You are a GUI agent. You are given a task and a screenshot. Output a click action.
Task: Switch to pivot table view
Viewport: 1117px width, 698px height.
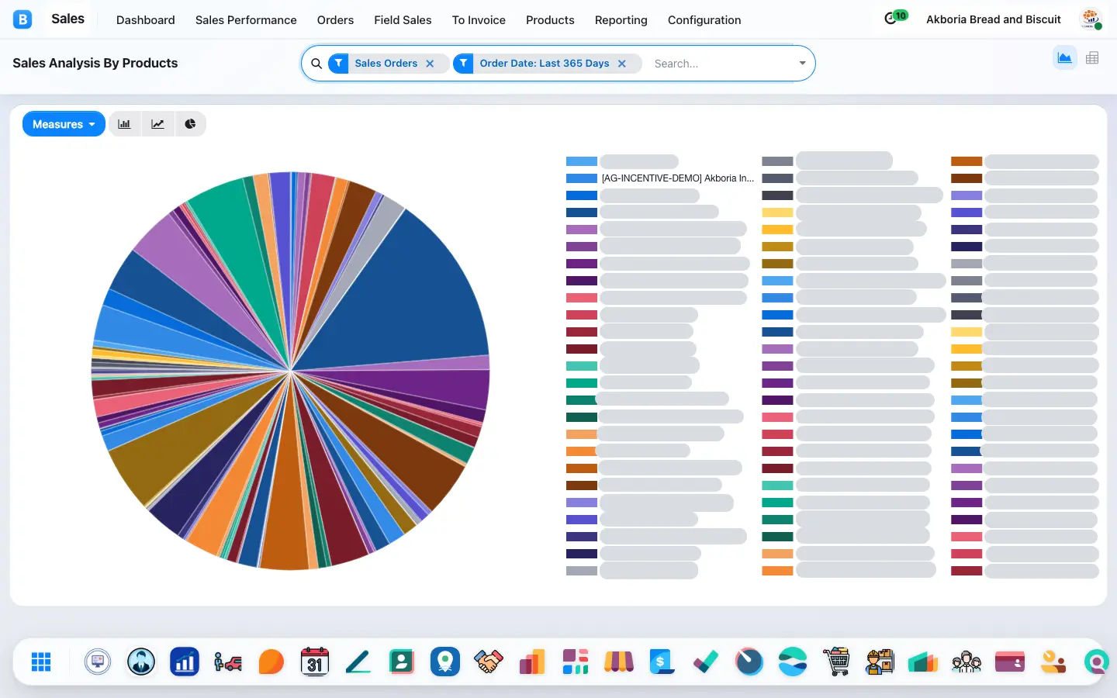click(1092, 57)
